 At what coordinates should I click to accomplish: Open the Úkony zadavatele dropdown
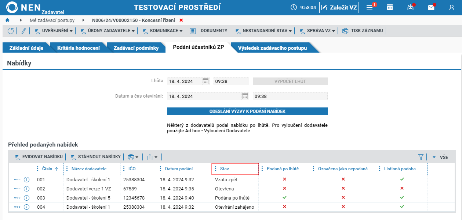pos(107,31)
